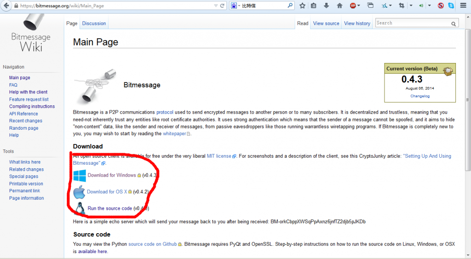Open the whitepaper link
The image size is (471, 259).
pos(174,134)
